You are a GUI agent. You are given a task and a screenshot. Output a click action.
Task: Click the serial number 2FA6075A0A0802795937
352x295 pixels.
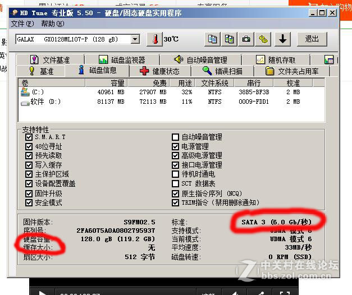click(116, 231)
